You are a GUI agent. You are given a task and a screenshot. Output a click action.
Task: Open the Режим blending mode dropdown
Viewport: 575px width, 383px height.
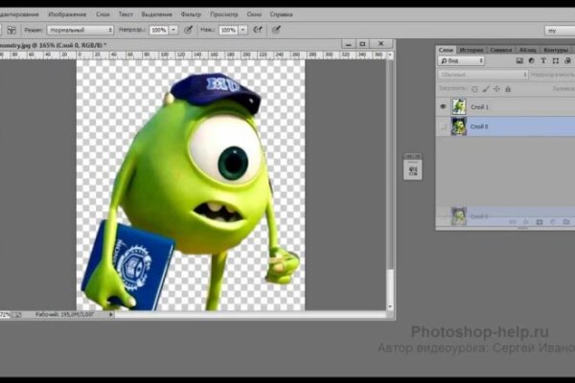point(82,31)
